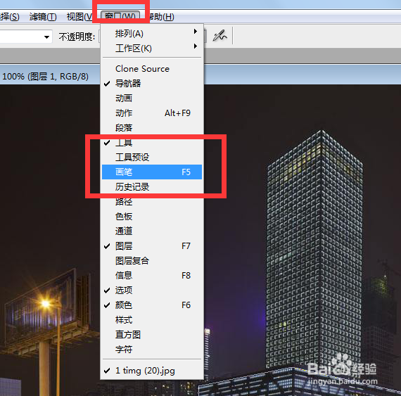
Task: Select Clone Source from Window menu
Action: coord(152,68)
